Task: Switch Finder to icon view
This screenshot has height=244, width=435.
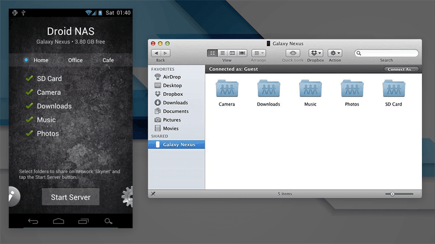Action: [212, 53]
